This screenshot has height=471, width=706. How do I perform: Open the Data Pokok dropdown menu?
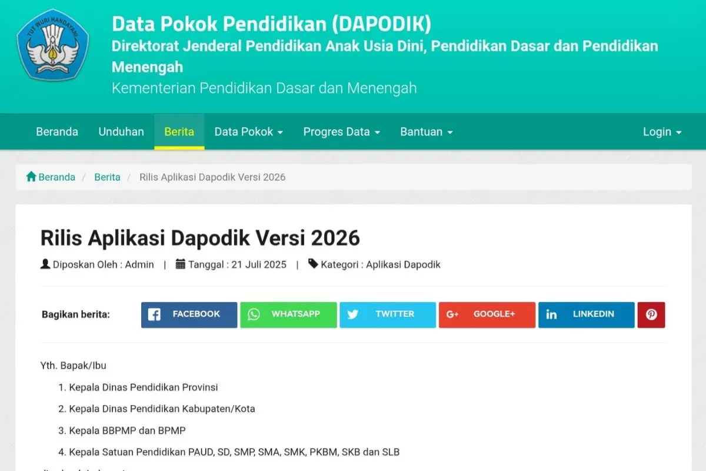249,132
